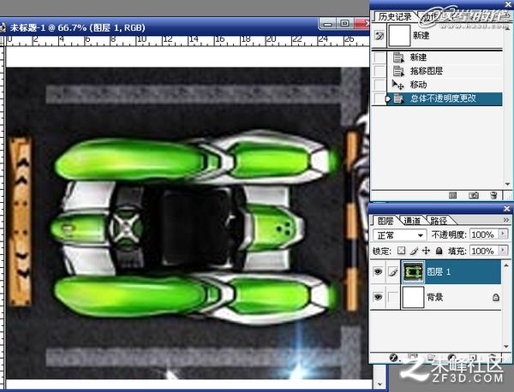514x392 pixels.
Task: Switch to the 图层 tab
Action: 385,221
